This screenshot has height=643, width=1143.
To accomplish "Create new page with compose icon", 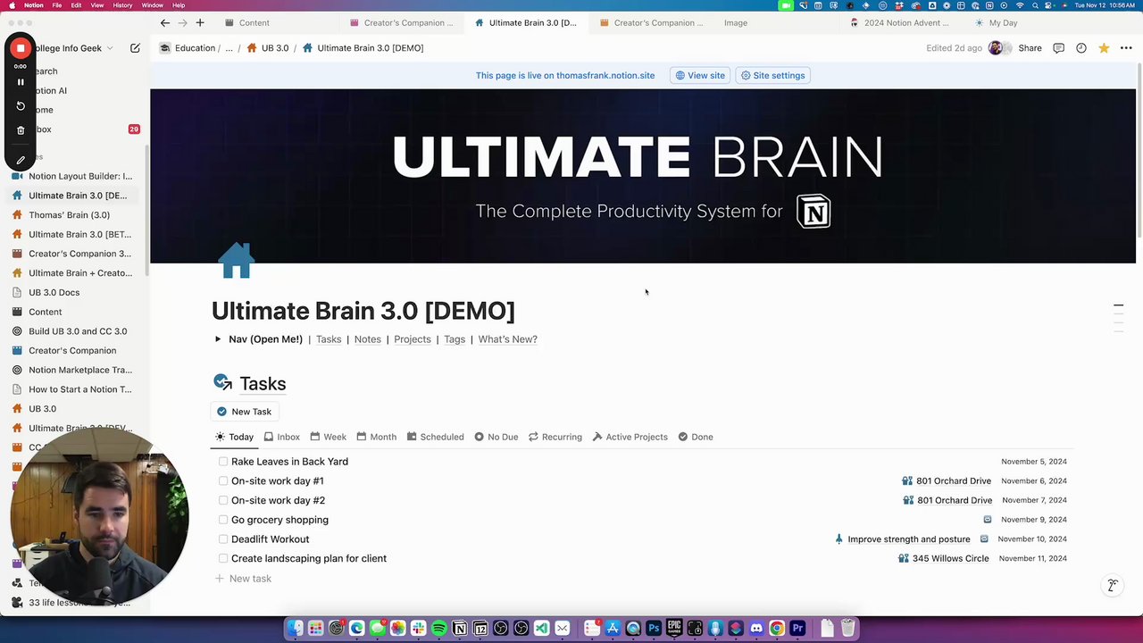I will (135, 48).
